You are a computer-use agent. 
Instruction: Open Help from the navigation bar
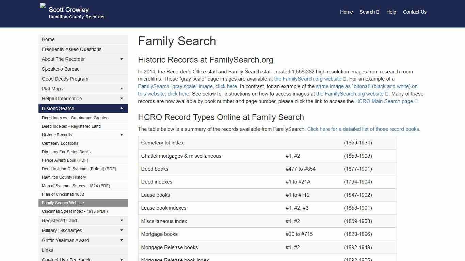tap(391, 12)
